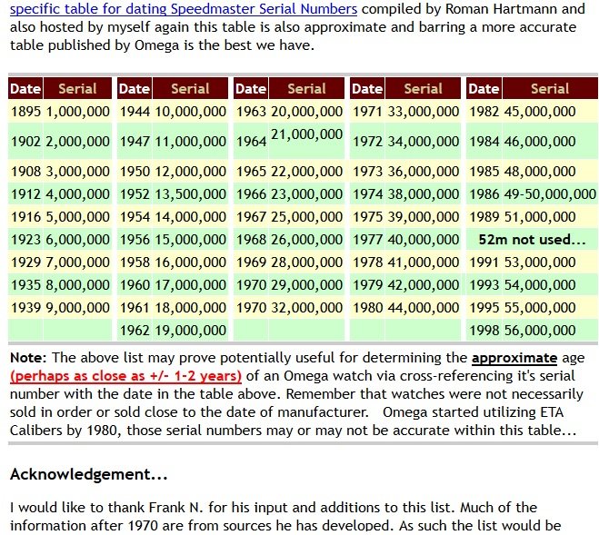Screen dimensions: 599x535
Task: Select the 1902 date cell
Action: click(x=25, y=142)
